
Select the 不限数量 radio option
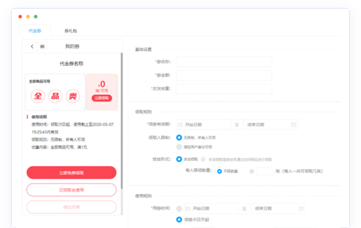coord(219,171)
